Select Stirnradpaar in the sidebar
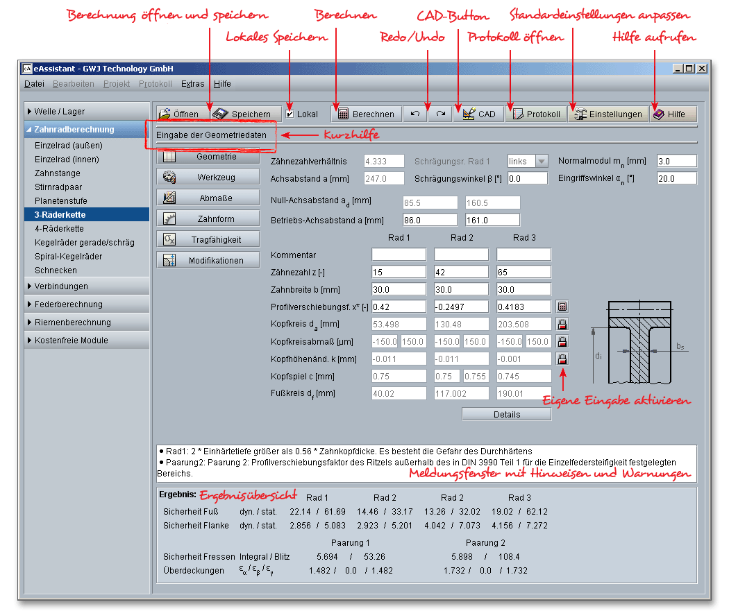Image resolution: width=729 pixels, height=611 pixels. pyautogui.click(x=58, y=187)
